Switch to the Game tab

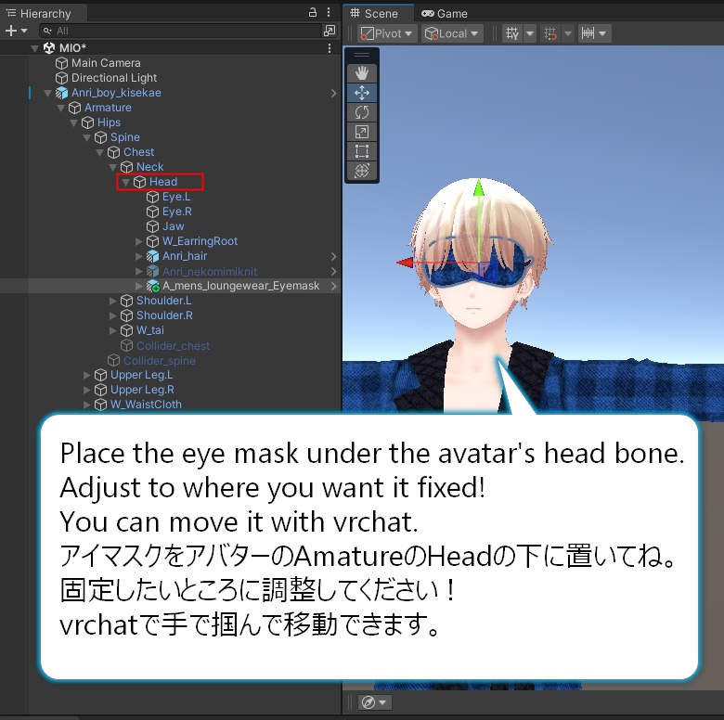click(x=445, y=13)
